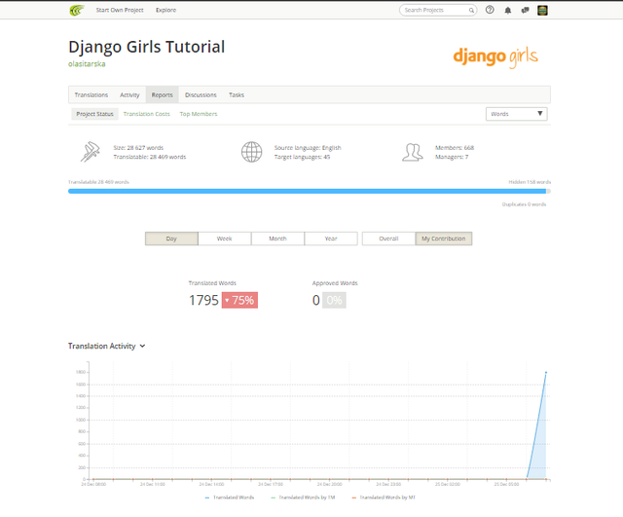Toggle Translated Words by TM legend entry
The width and height of the screenshot is (623, 517).
click(x=303, y=498)
